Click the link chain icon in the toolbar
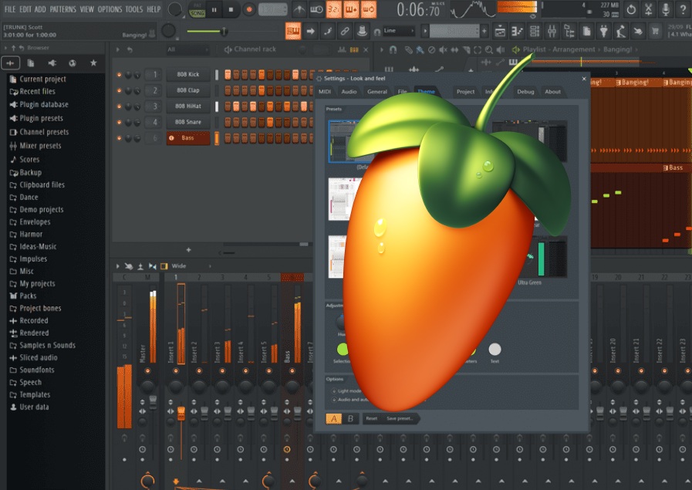Viewport: 692px width, 490px height. [345, 31]
